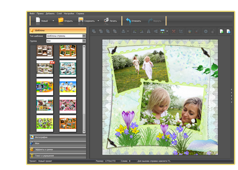Viewport: 238px width, 170px height.
Task: Click the add page icon with green plus
Action: click(x=221, y=32)
